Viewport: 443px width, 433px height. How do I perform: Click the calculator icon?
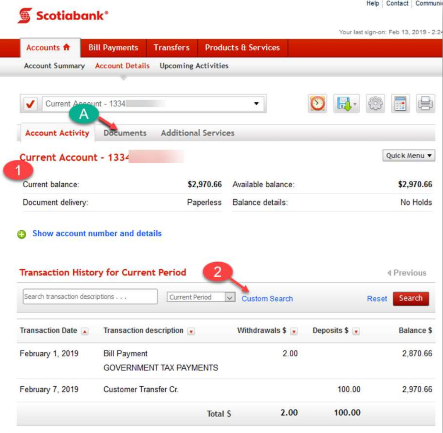[x=400, y=103]
